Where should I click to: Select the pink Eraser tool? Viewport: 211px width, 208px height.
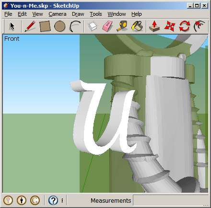[x=108, y=26]
